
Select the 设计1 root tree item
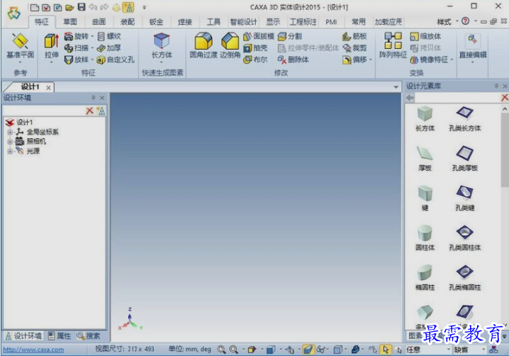[x=19, y=123]
